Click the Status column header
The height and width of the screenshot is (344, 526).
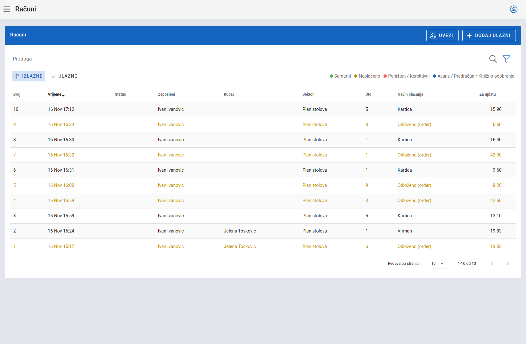tap(120, 94)
